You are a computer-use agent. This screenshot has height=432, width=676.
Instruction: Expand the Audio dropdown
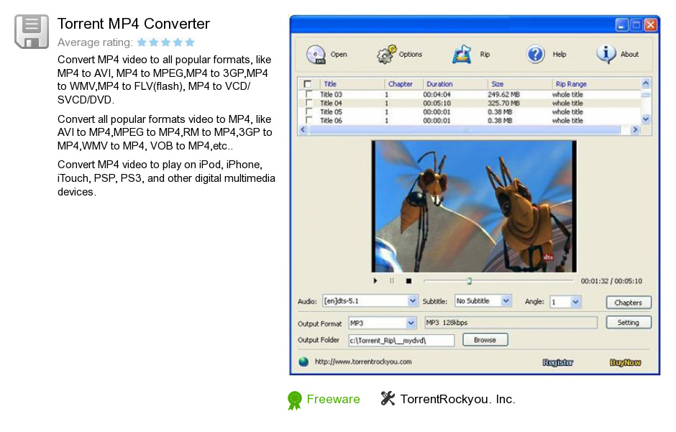click(x=412, y=301)
